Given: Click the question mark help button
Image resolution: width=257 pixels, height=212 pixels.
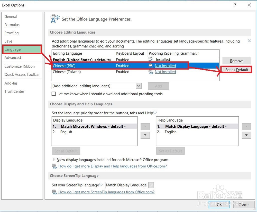Looking at the screenshot, I should (x=235, y=5).
